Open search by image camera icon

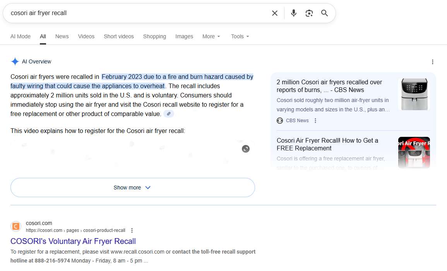click(309, 13)
